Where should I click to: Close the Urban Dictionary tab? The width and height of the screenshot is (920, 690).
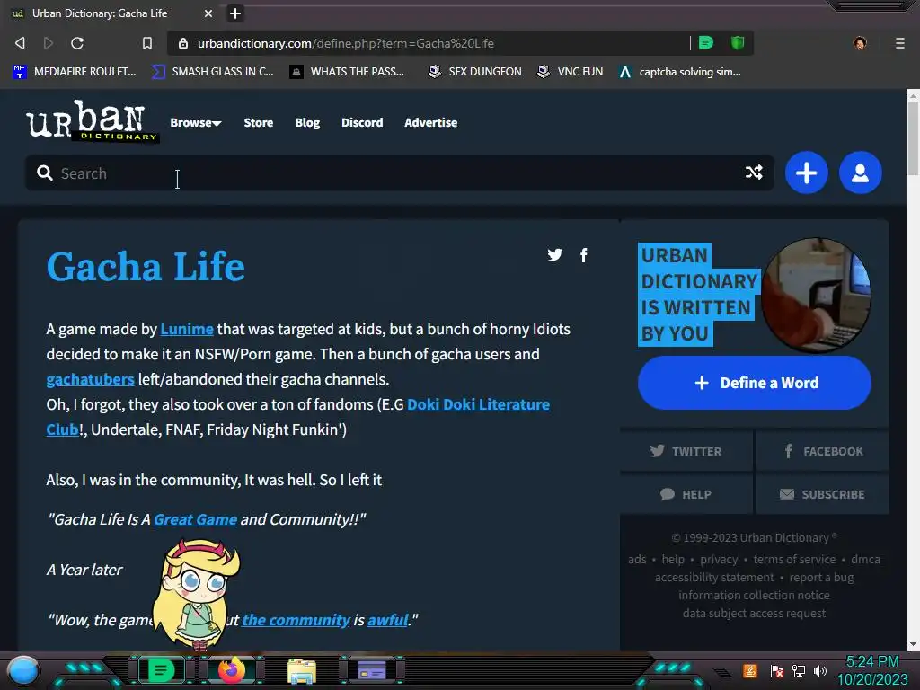click(208, 13)
